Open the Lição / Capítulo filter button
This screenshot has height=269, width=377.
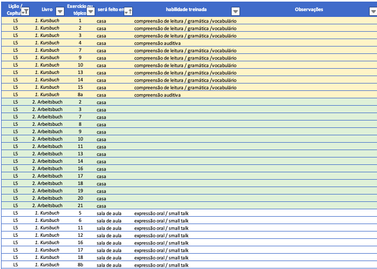[26, 11]
